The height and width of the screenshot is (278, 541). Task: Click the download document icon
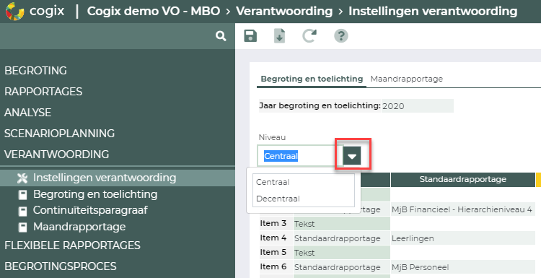[x=279, y=36]
